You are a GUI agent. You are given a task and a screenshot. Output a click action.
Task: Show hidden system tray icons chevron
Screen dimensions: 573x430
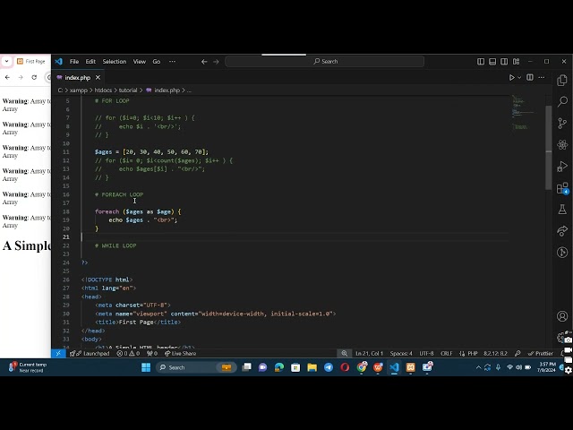pos(478,367)
